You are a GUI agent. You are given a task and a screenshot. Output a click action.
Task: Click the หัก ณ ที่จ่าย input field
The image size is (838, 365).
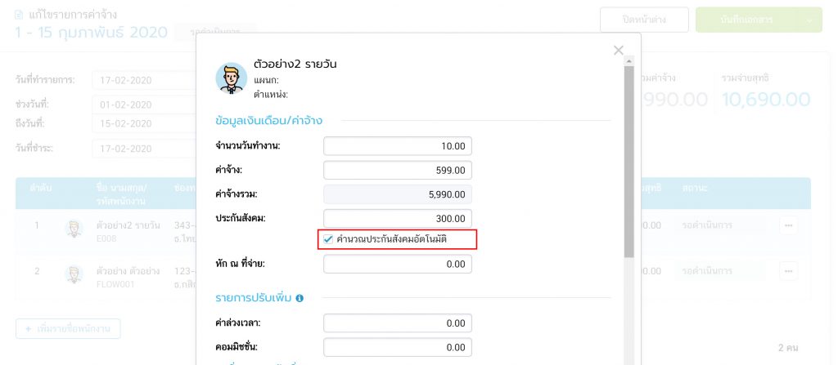click(398, 264)
